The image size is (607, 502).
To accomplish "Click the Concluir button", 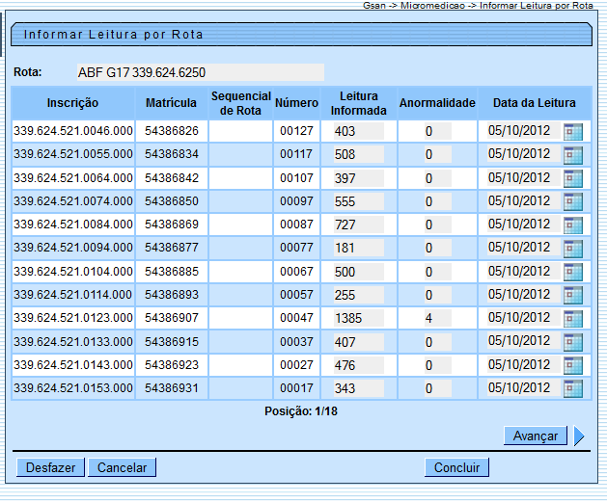I will point(456,467).
